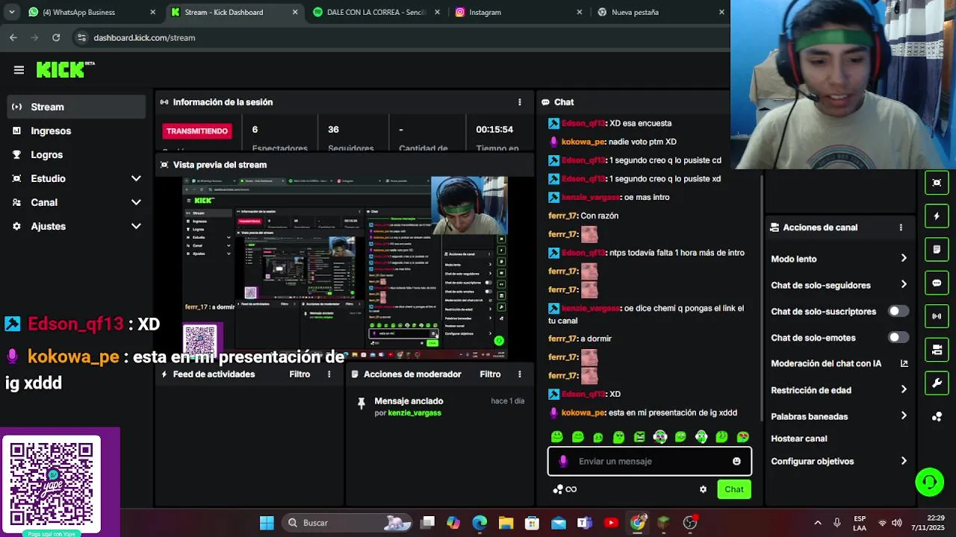956x537 pixels.
Task: Click the Mensaje anclado entry
Action: click(x=441, y=406)
